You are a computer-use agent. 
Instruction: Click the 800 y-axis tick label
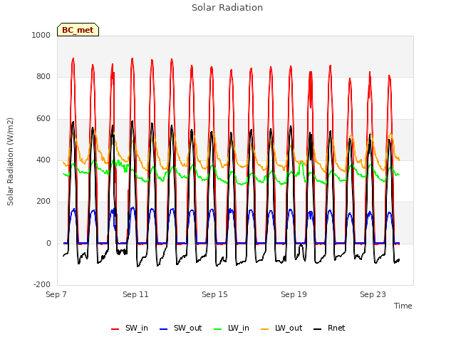pos(43,77)
